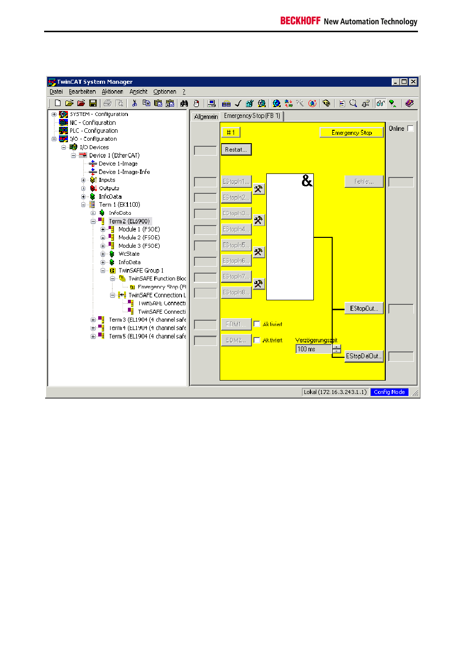473x669 pixels.
Task: Click the Inputs node icon in tree
Action: point(93,180)
